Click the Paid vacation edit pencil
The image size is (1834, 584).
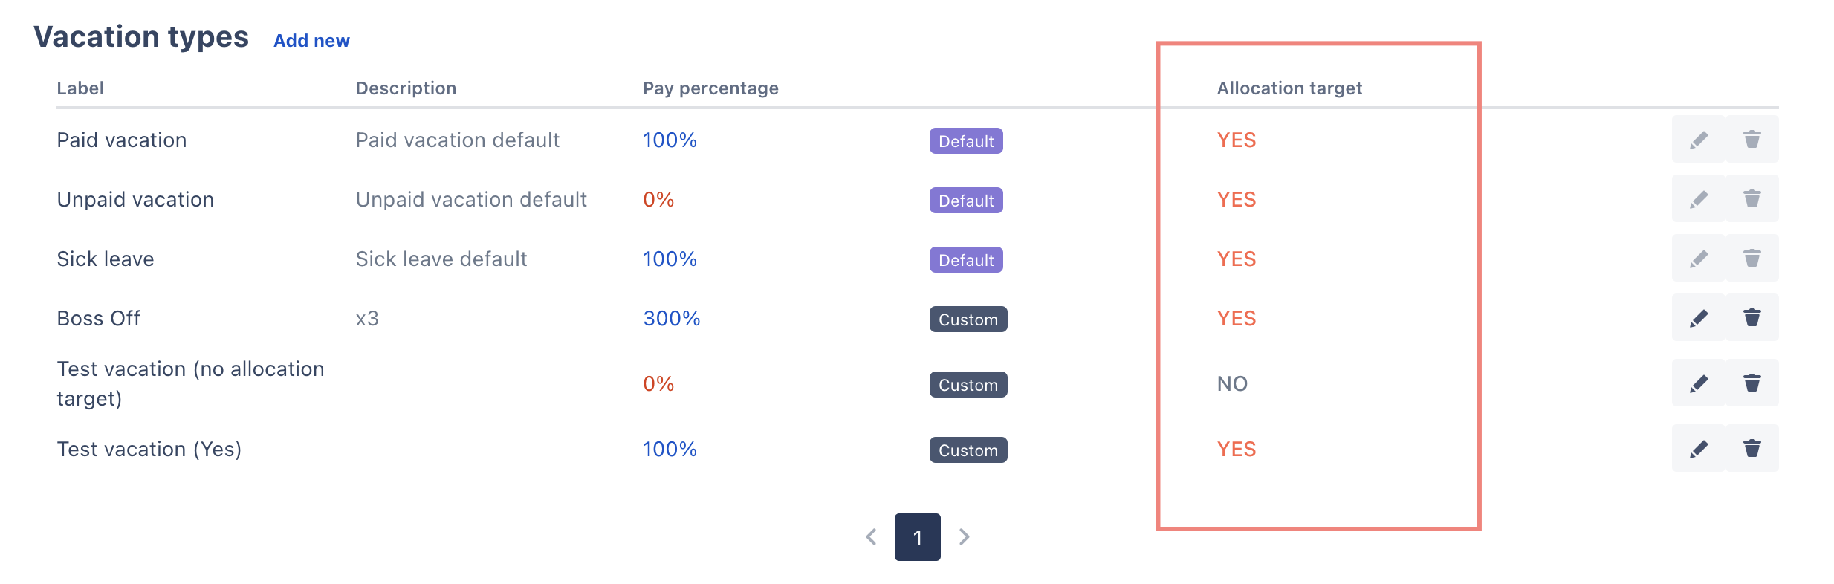1698,140
